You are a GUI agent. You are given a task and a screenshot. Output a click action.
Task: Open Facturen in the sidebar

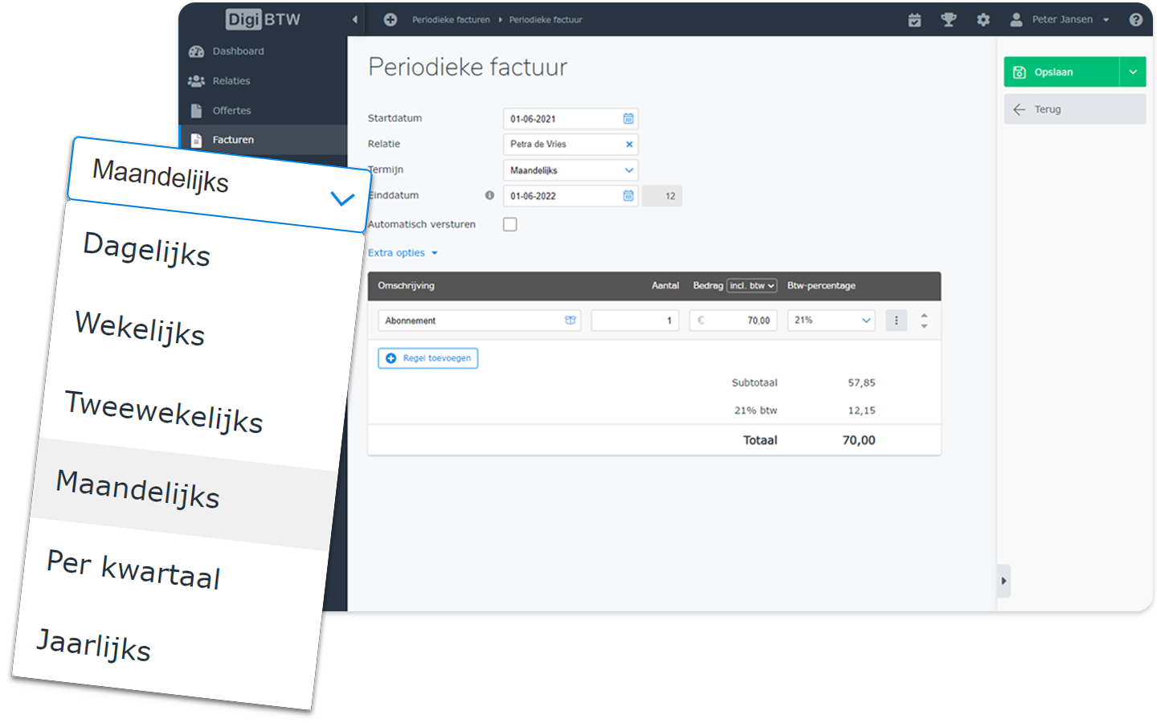[263, 140]
